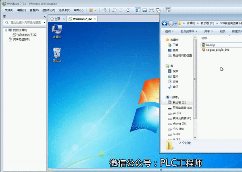Open the 选项卡(T) menu
This screenshot has height=172, width=242.
[x=65, y=10]
